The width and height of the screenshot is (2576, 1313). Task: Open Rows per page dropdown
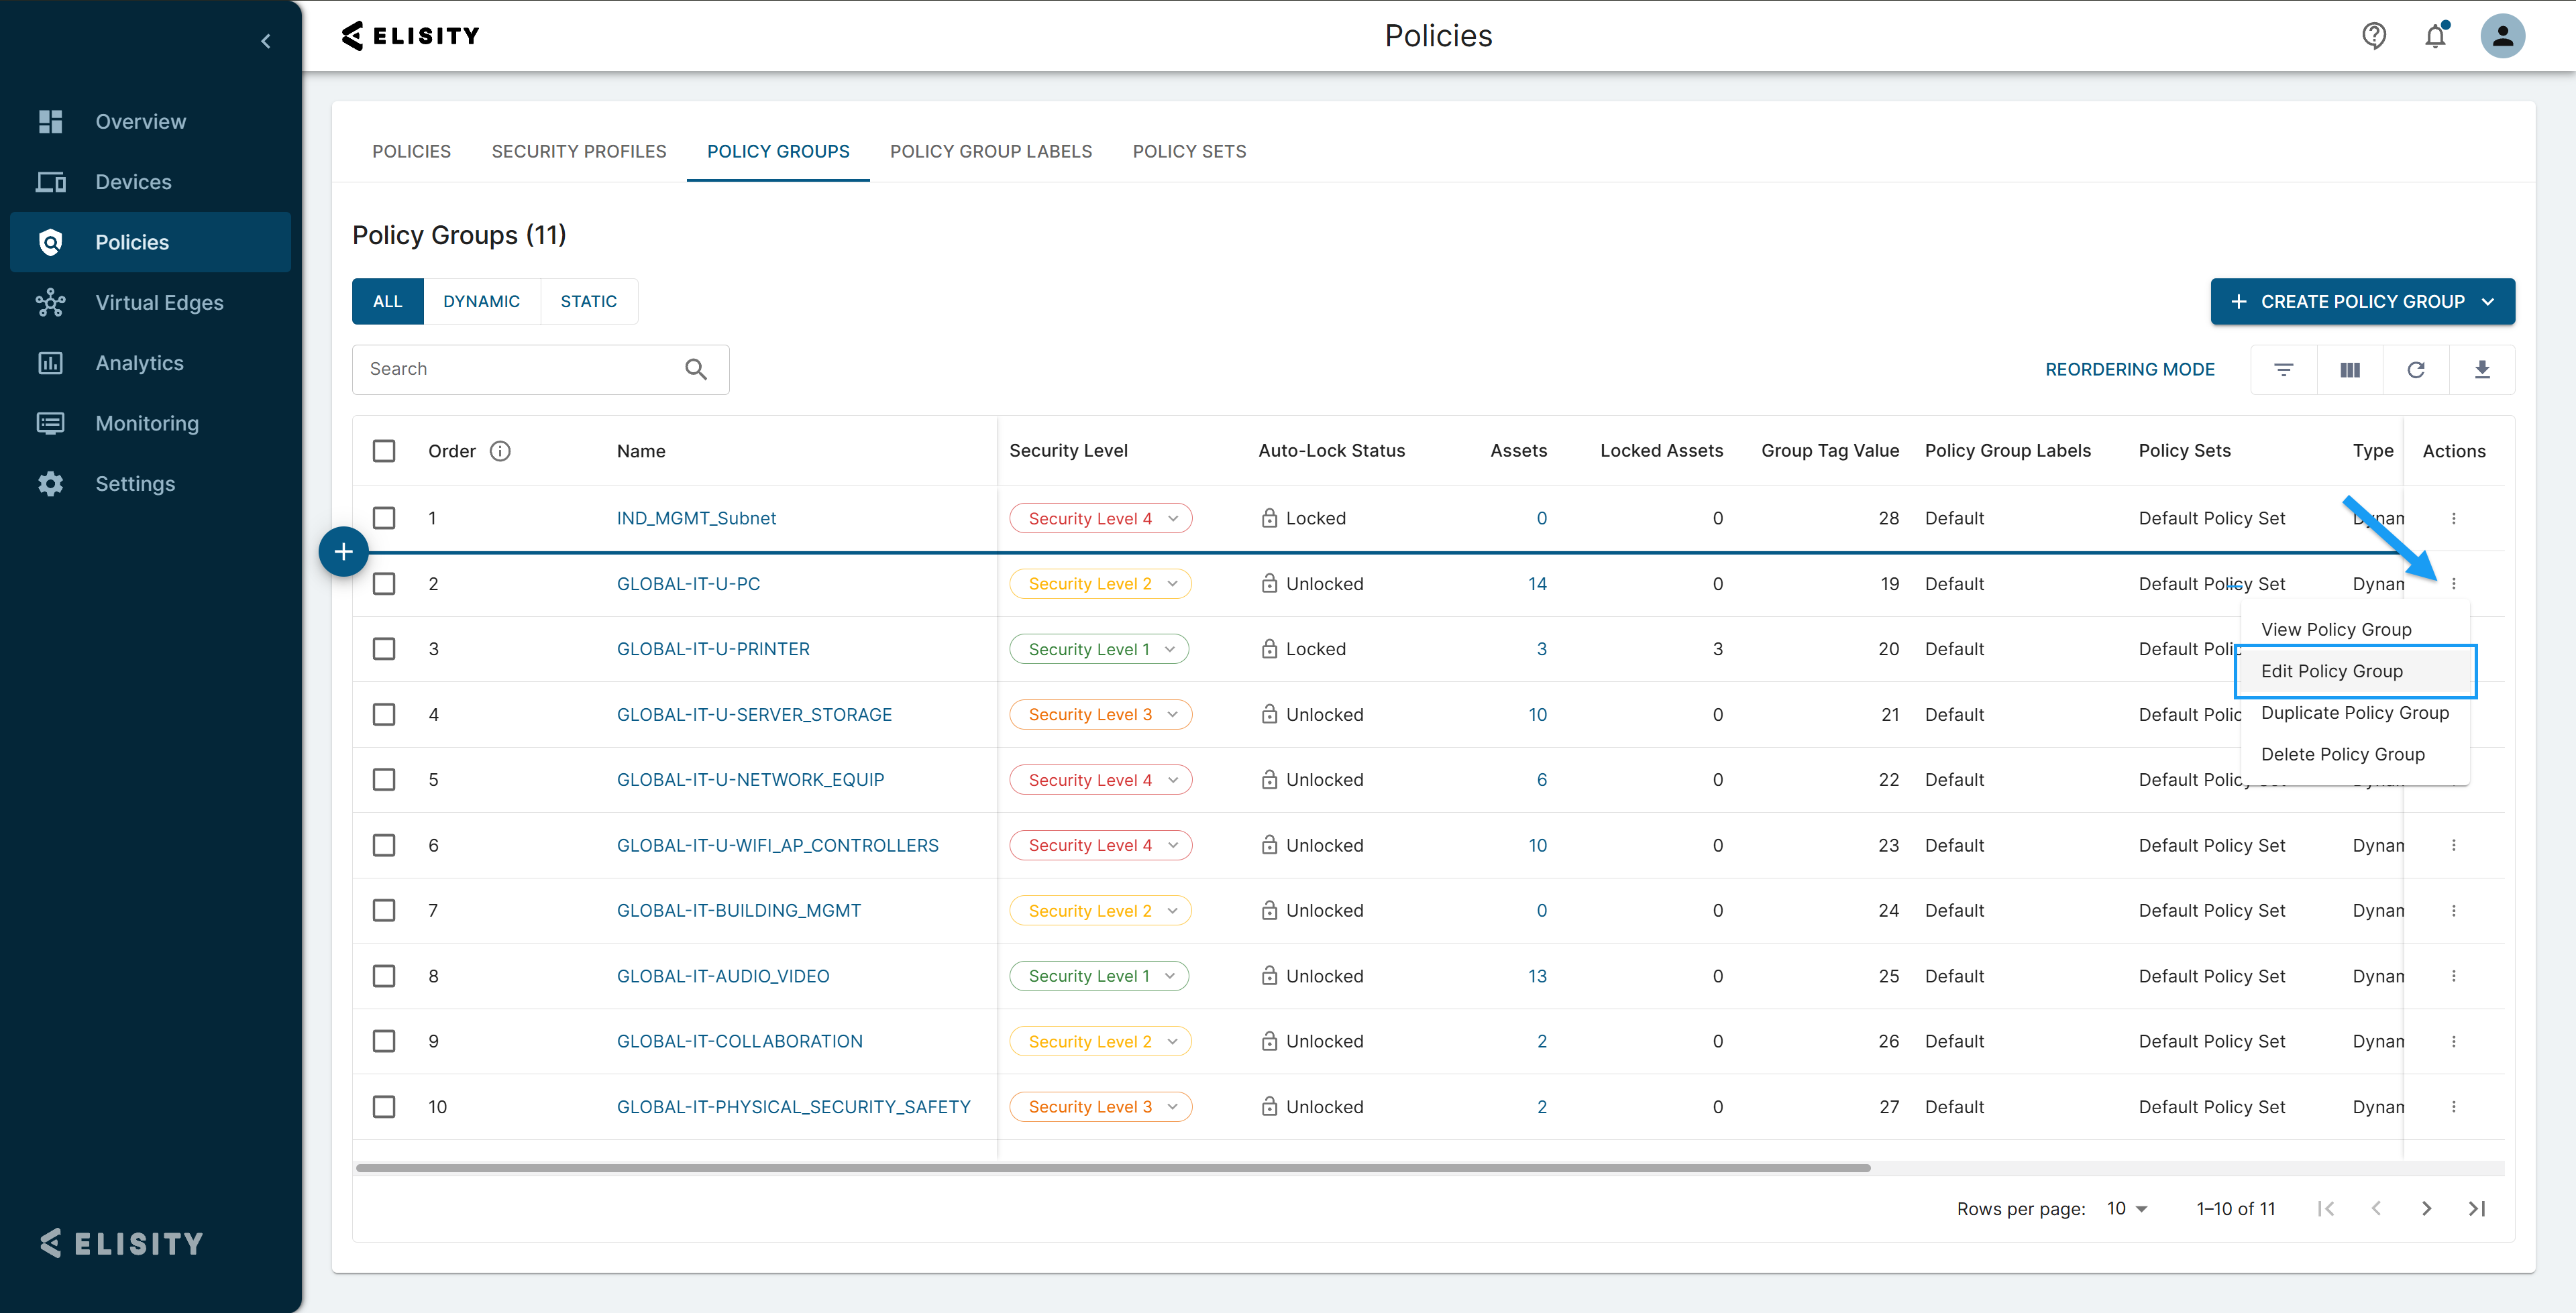tap(2127, 1208)
